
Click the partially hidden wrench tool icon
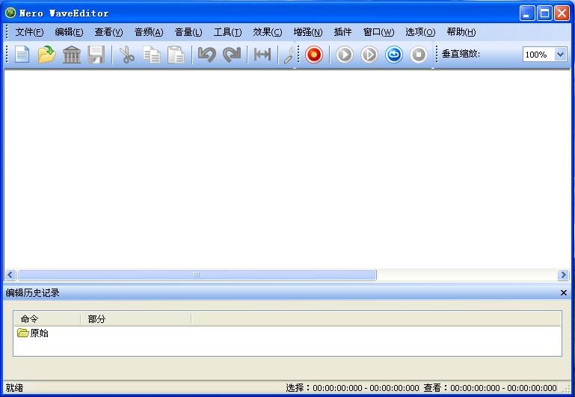point(289,55)
